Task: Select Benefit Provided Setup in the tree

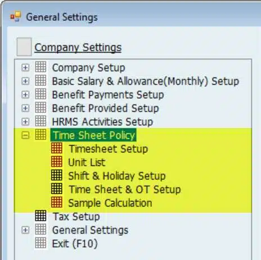Action: pos(105,108)
